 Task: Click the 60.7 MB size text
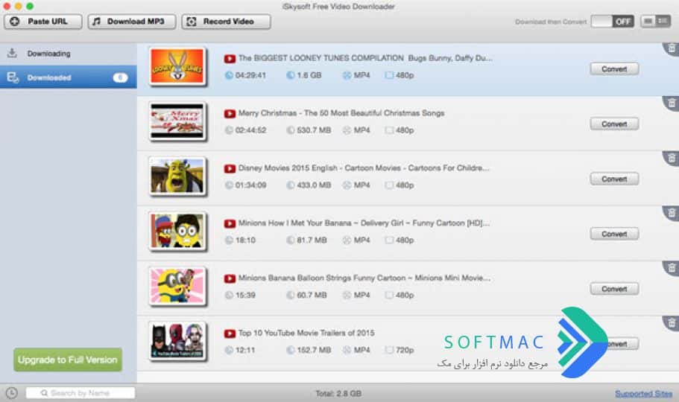312,295
